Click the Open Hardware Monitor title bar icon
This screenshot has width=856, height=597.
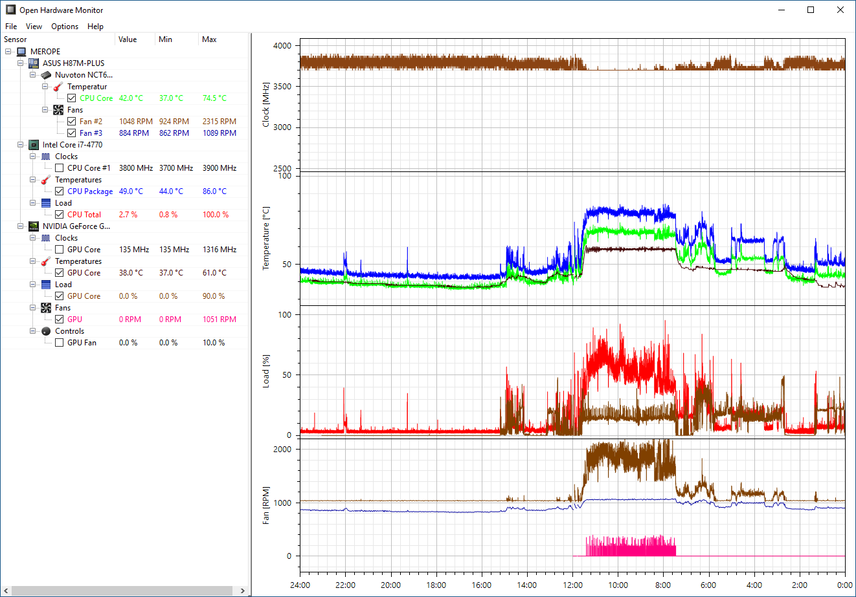(10, 10)
